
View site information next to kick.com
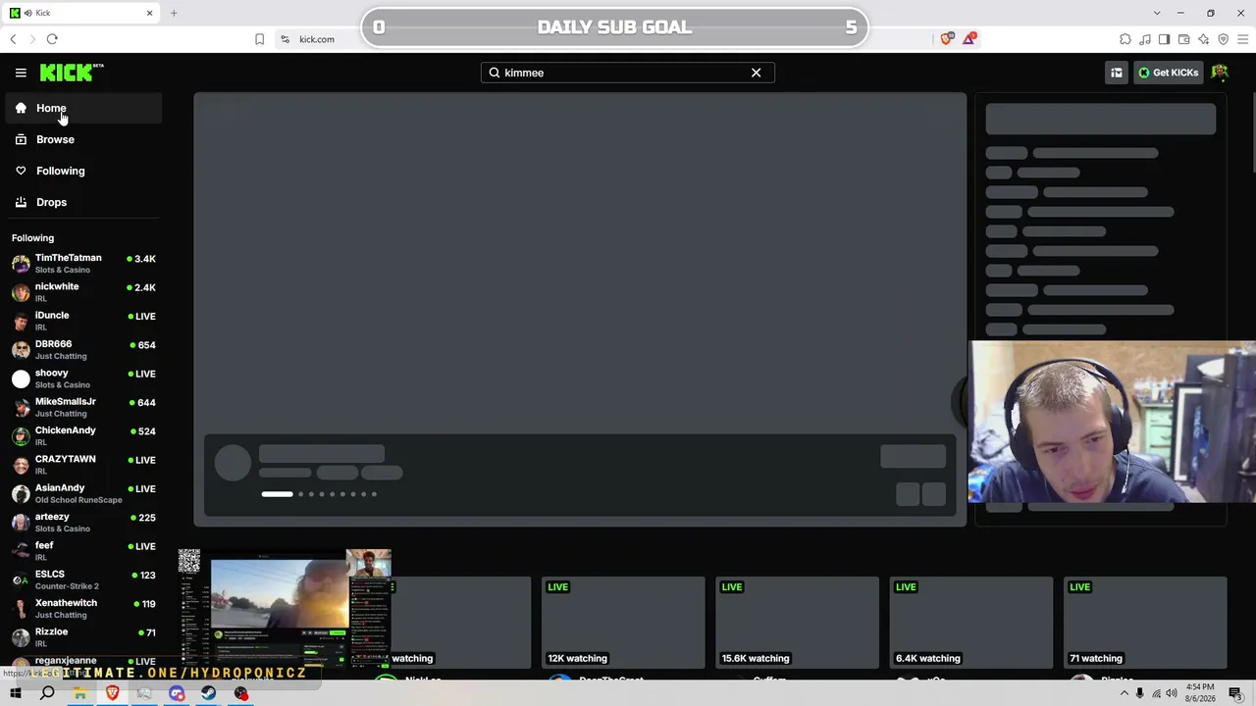[x=285, y=39]
